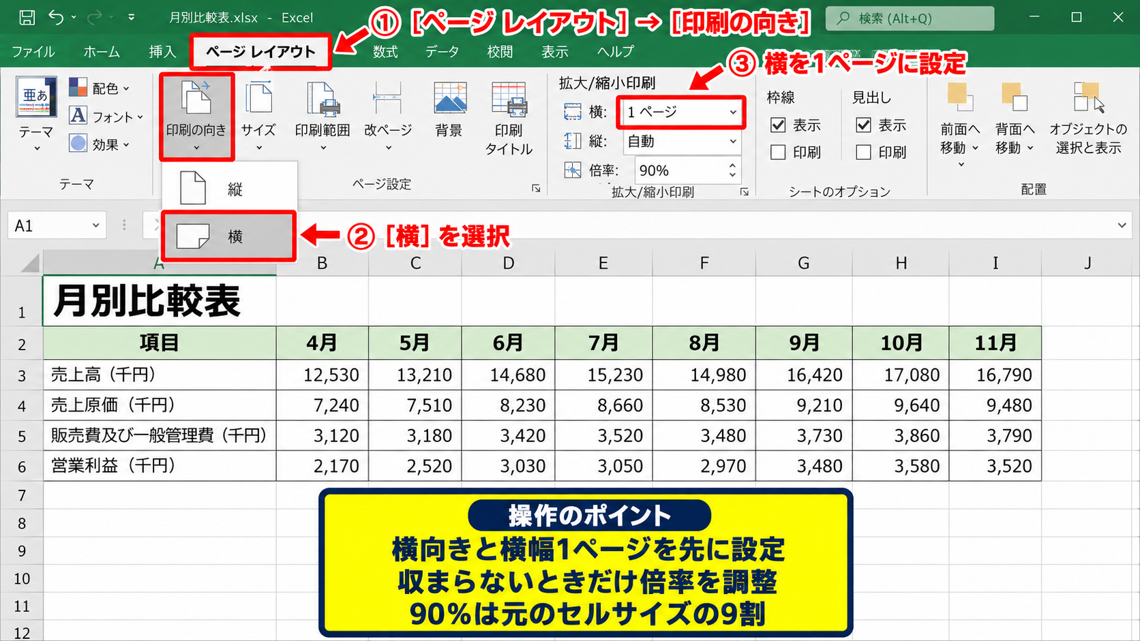Switch to the 数式 tab
1140x641 pixels.
385,52
